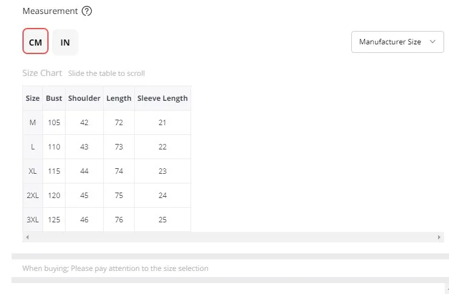Click the bust value 125 cell
449x294 pixels.
pyautogui.click(x=54, y=220)
